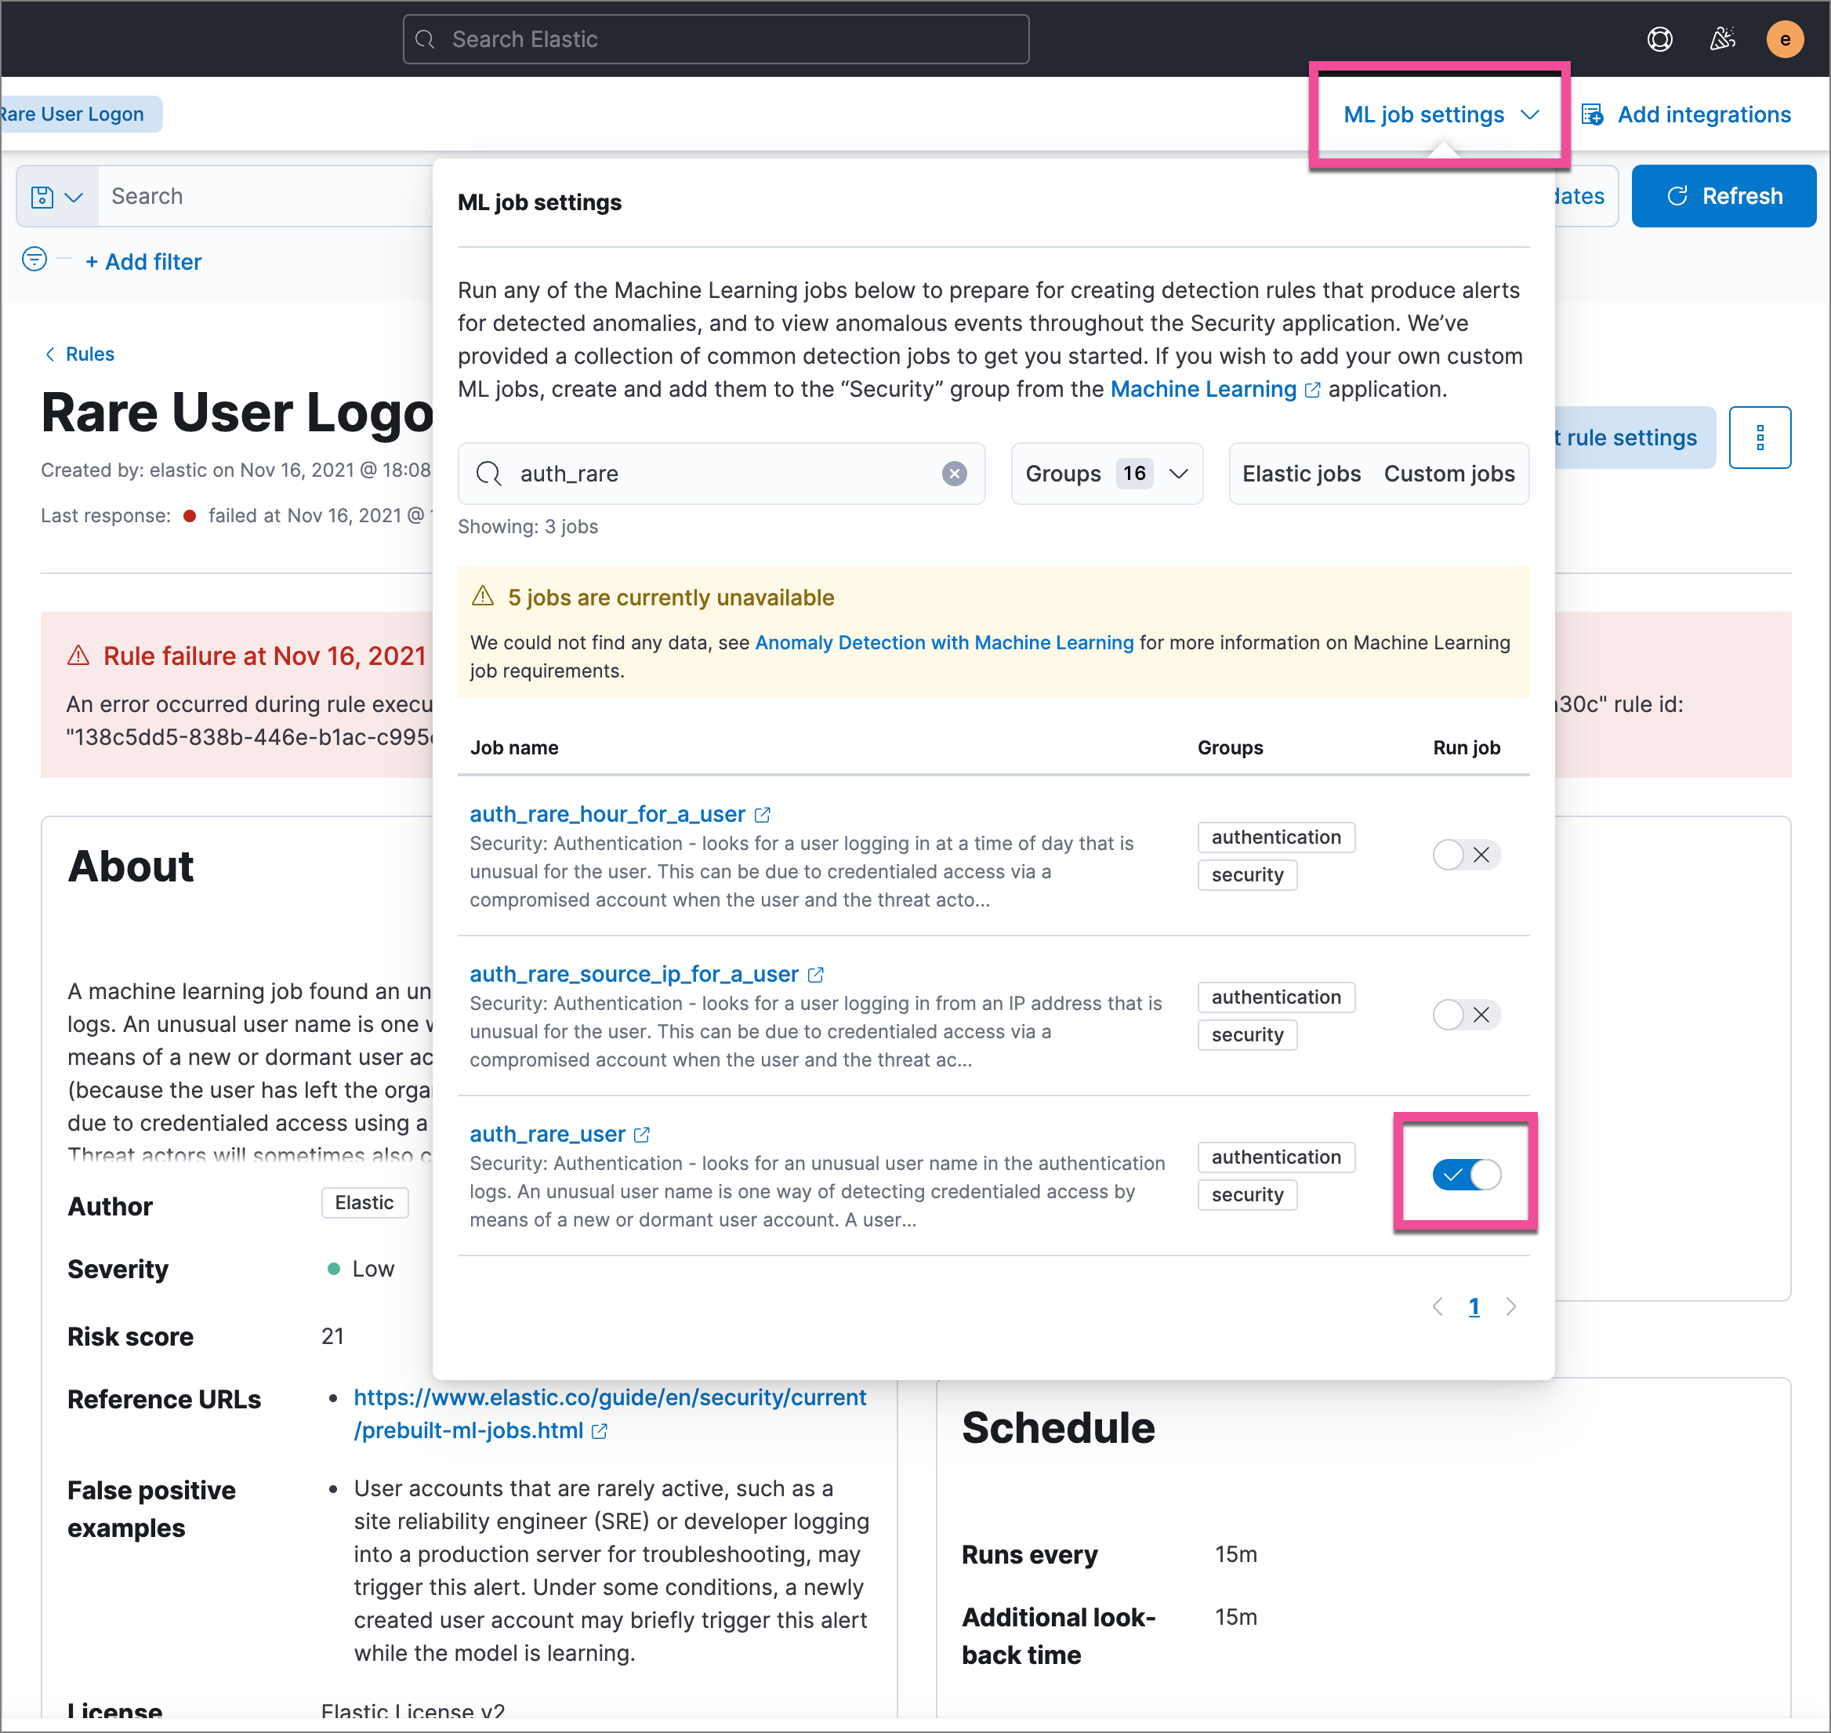Viewport: 1831px width, 1733px height.
Task: Enable the auth_rare_source_ip_for_a_user job toggle
Action: (1466, 1014)
